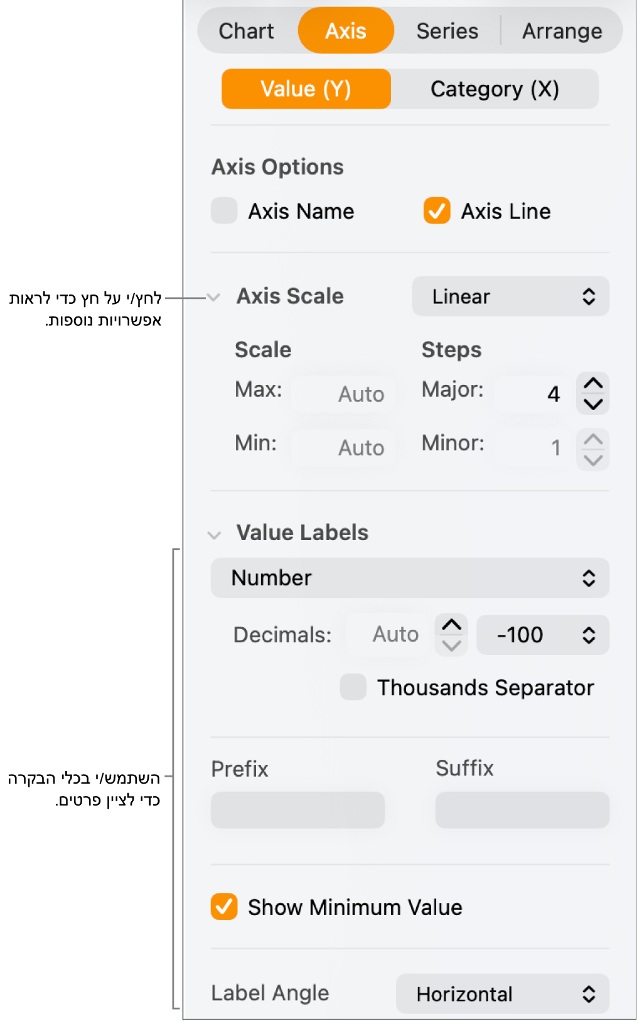637x1021 pixels.
Task: Disable Show Minimum Value checkbox
Action: point(224,907)
